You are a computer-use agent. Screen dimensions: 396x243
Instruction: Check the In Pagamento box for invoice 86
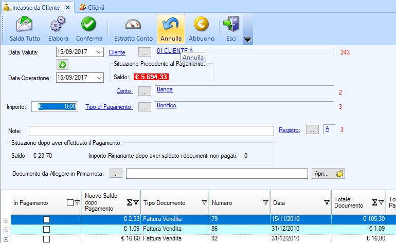point(46,229)
